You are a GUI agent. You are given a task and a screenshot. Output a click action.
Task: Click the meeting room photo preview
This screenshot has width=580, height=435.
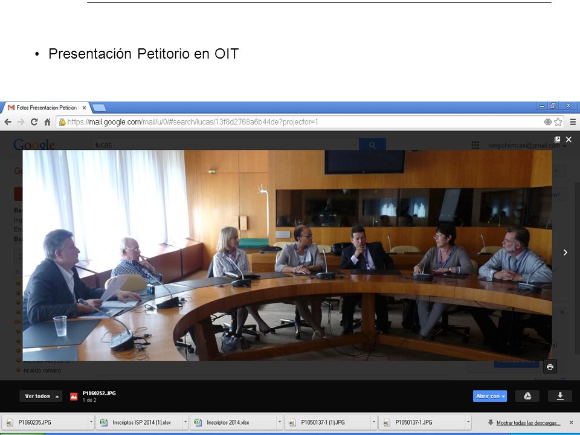[x=287, y=255]
